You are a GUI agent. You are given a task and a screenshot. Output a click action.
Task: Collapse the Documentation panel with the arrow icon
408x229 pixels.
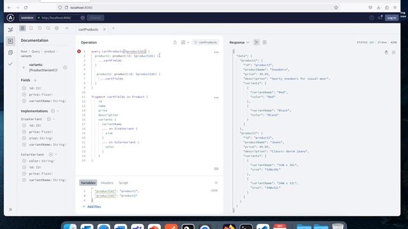point(67,28)
